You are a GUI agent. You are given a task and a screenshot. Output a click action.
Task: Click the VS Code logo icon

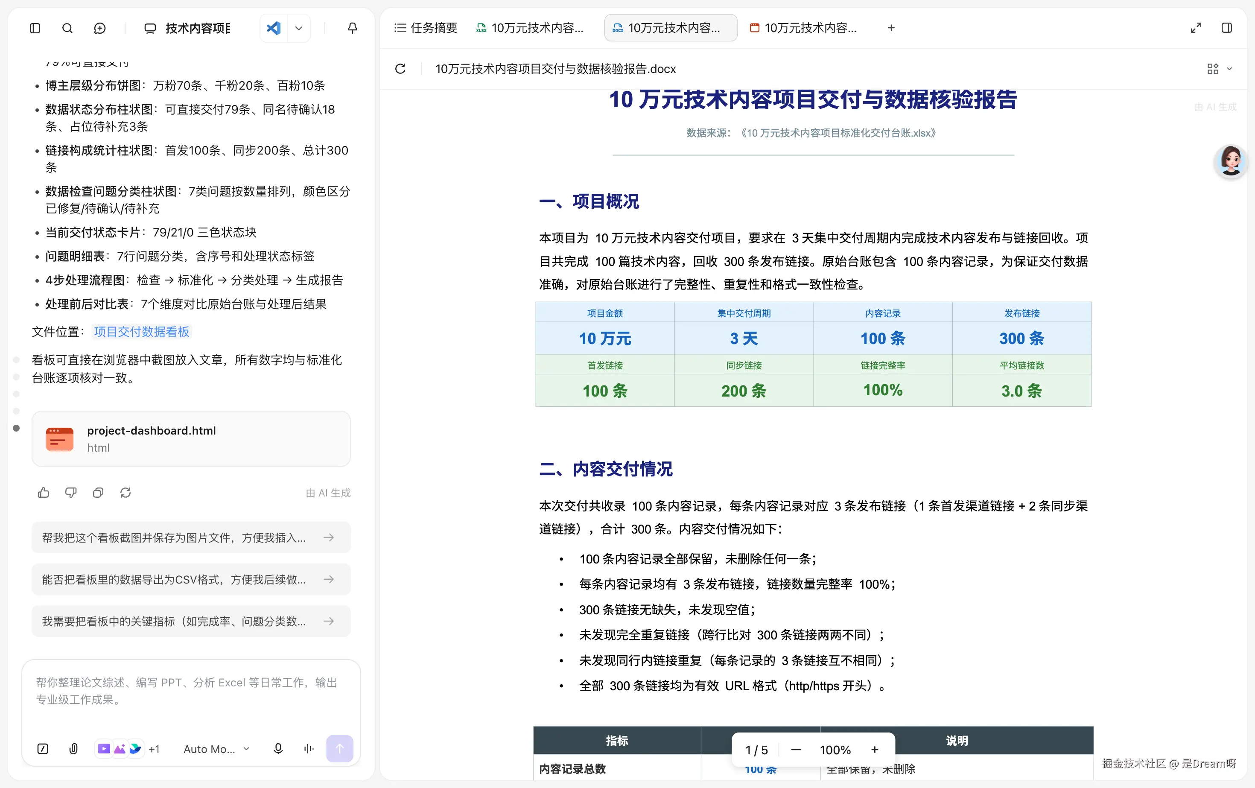coord(273,28)
